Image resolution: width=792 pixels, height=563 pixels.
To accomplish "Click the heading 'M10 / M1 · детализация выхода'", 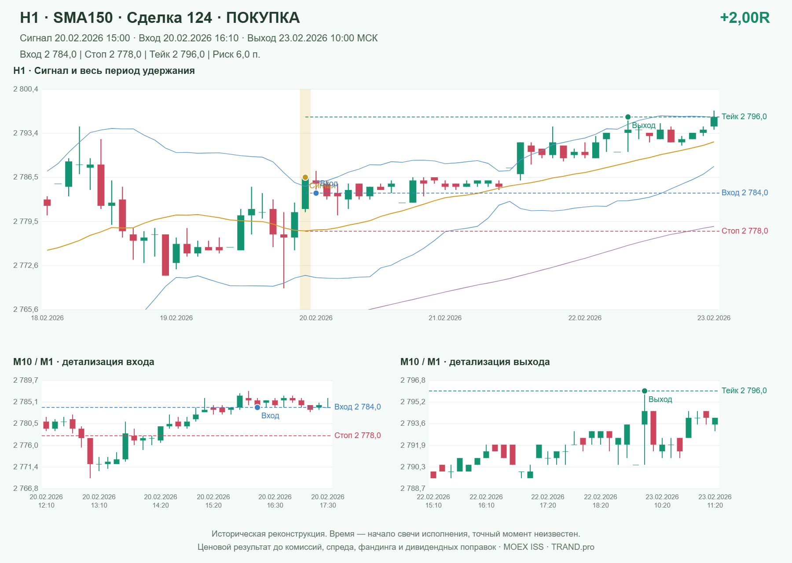I will click(x=475, y=362).
